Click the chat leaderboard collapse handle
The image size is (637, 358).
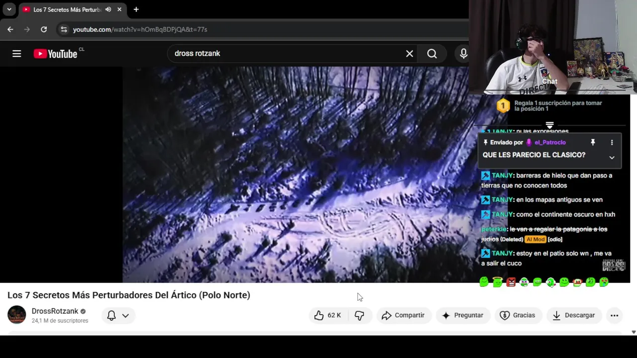(x=549, y=125)
